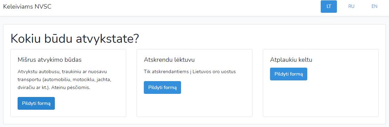Click the Atskrendu lėktuvu card title
389x127 pixels.
click(x=169, y=60)
